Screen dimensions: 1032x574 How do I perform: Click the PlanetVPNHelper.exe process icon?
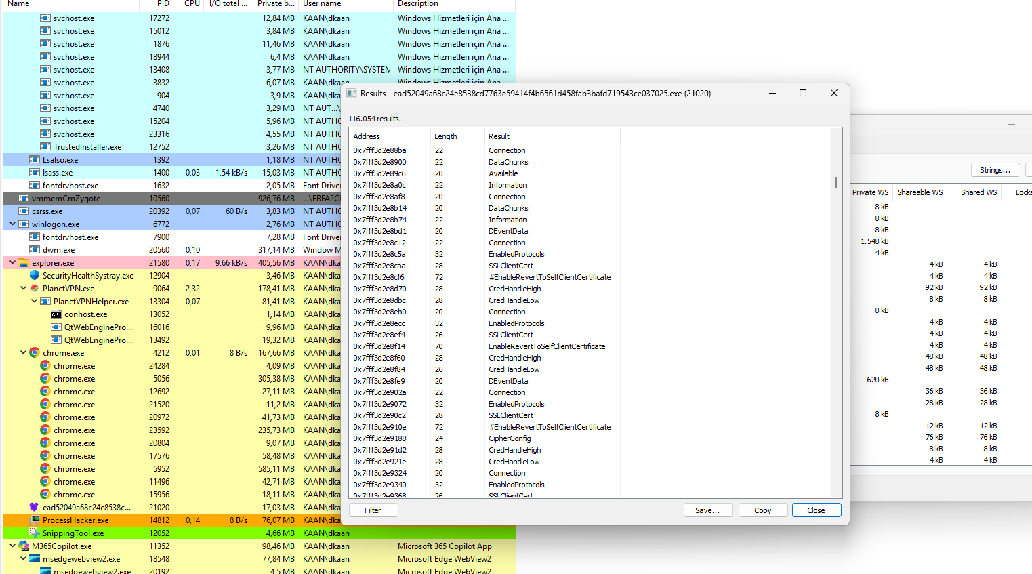pyautogui.click(x=45, y=302)
